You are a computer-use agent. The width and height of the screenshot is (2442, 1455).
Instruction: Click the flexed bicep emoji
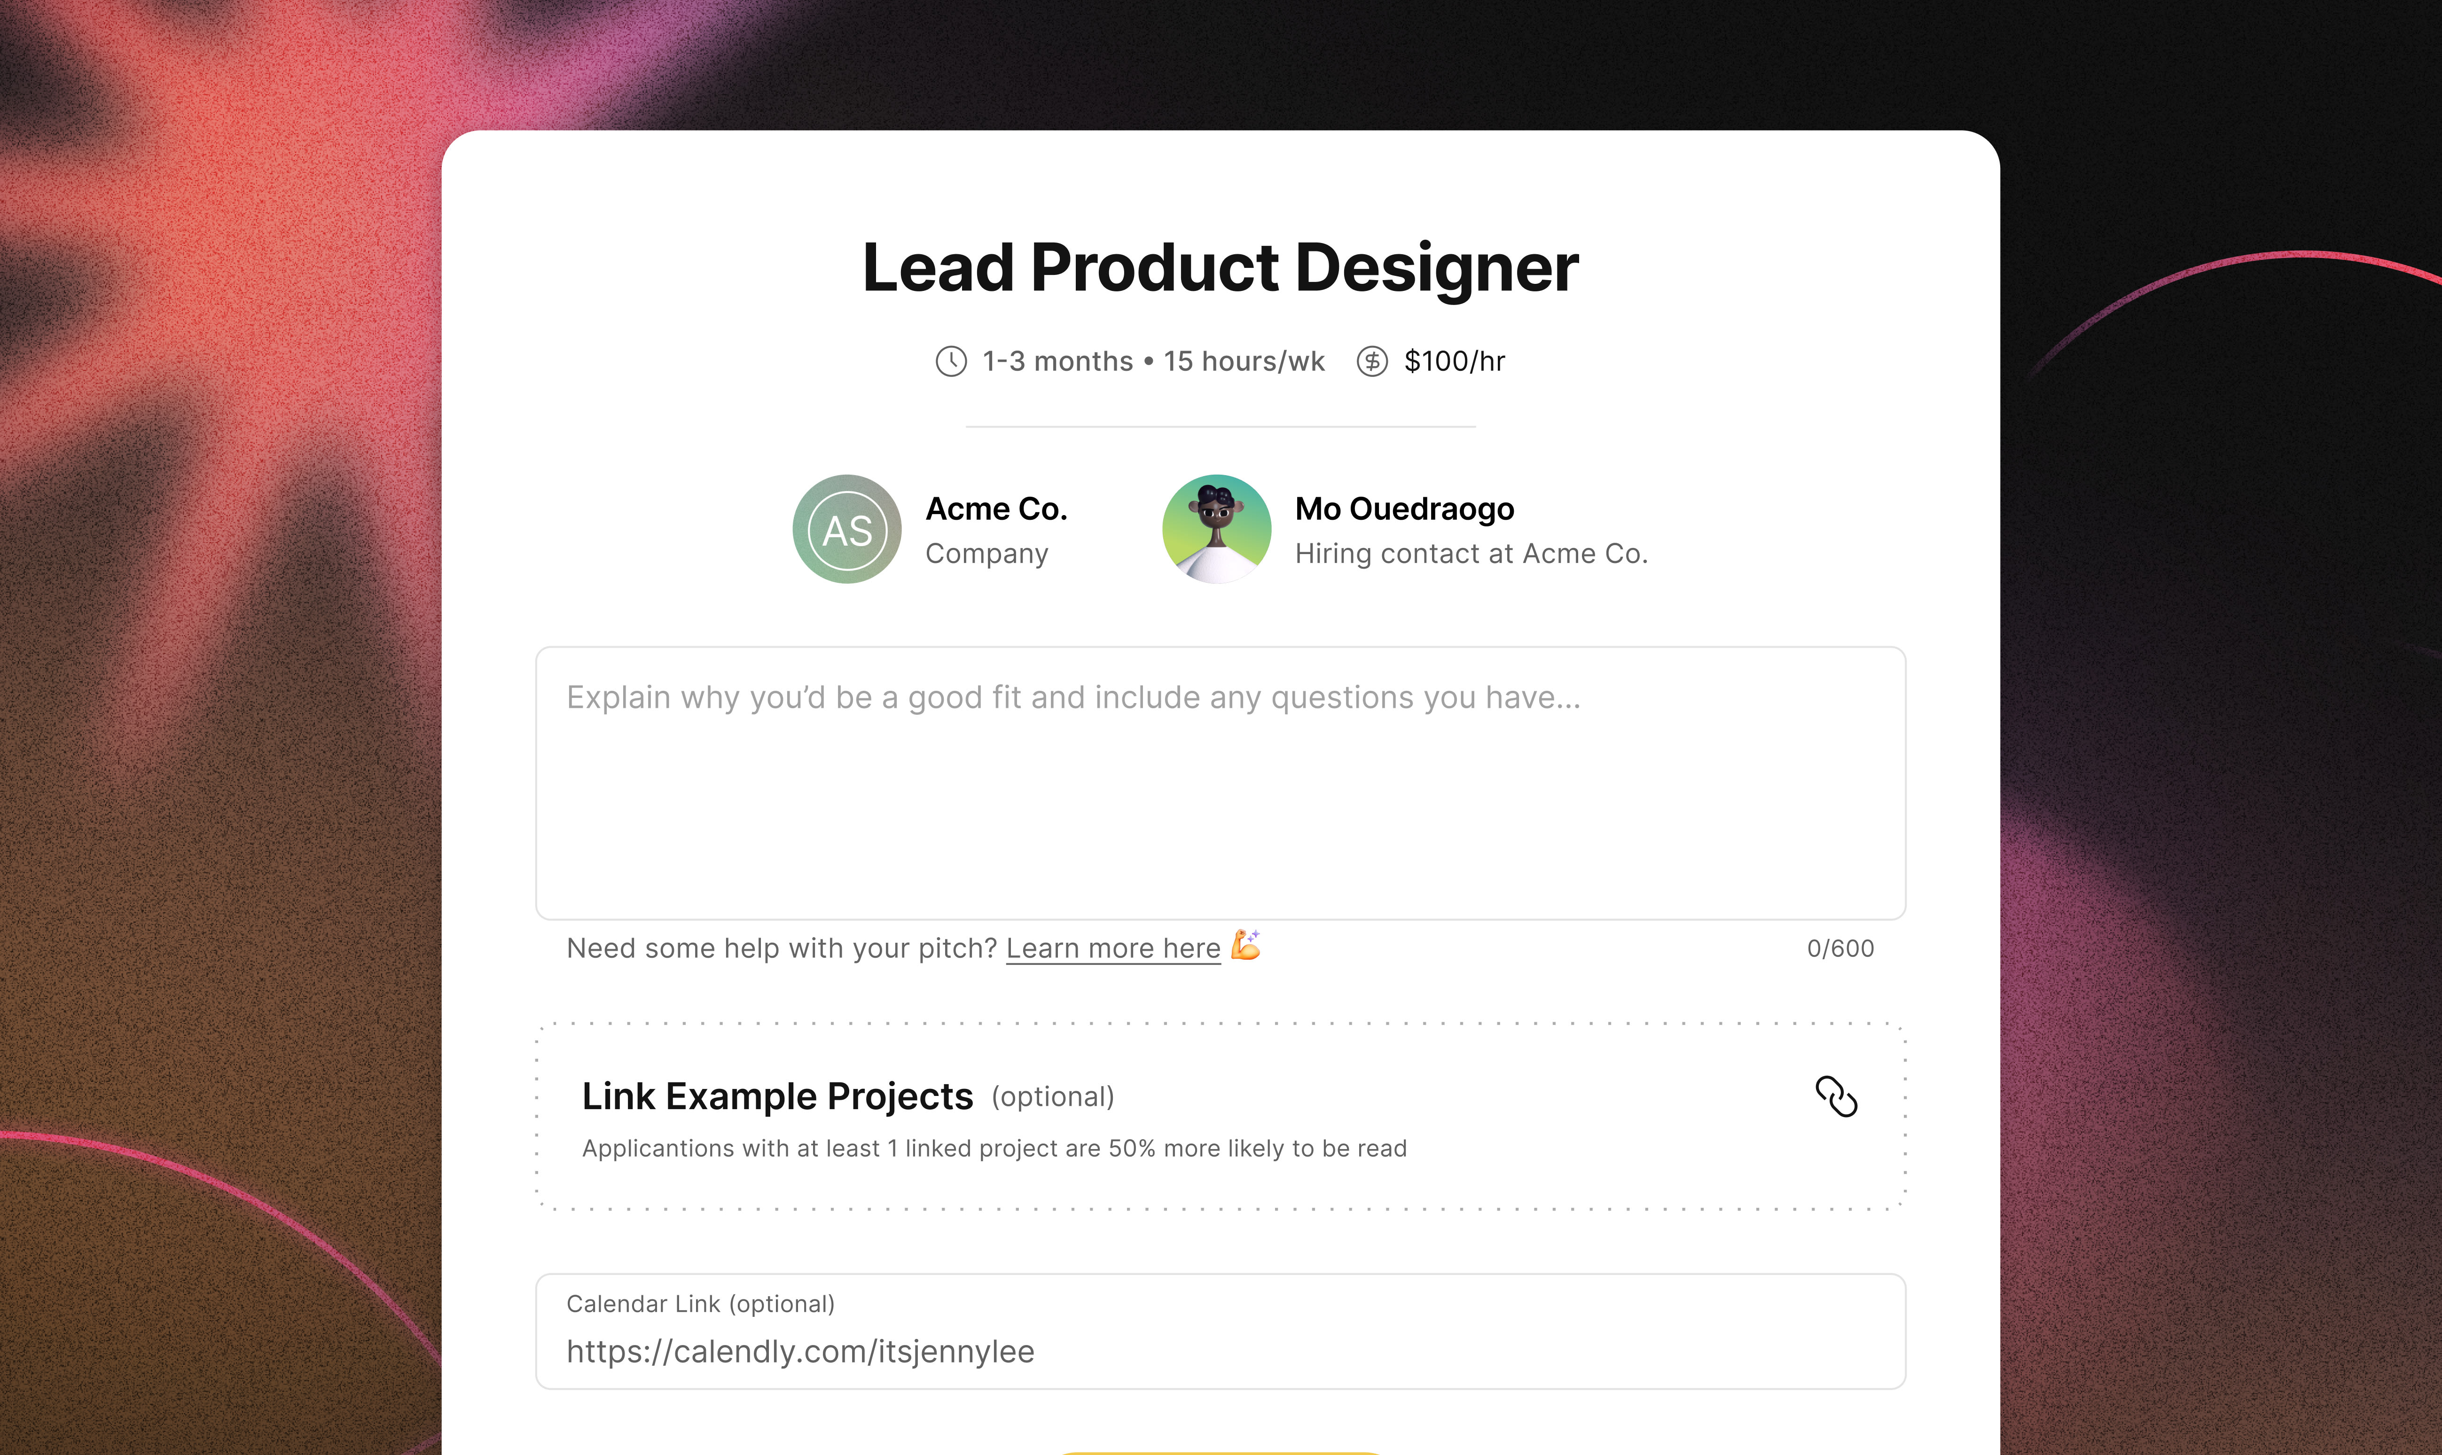tap(1246, 945)
